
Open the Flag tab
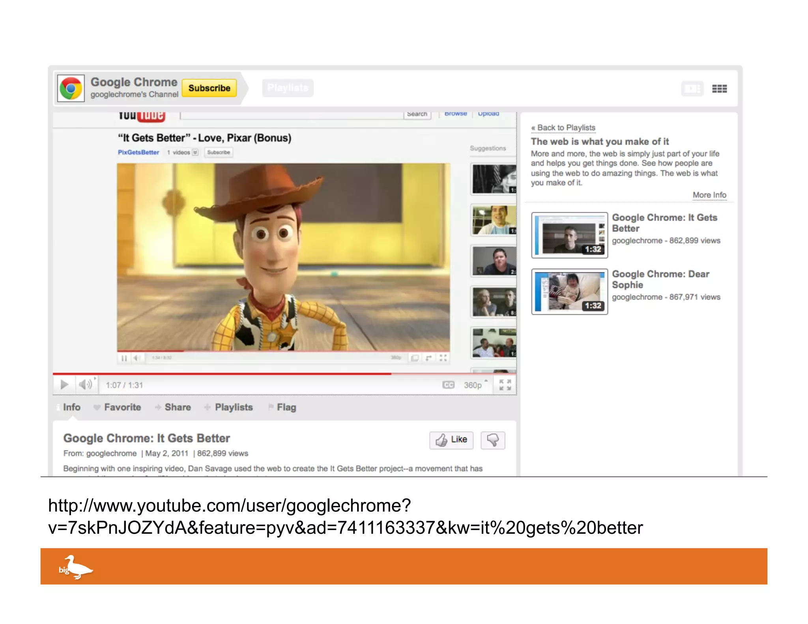[282, 407]
